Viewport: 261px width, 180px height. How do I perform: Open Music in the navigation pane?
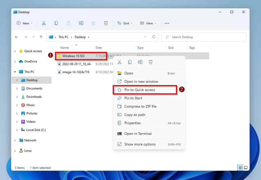click(x=28, y=105)
